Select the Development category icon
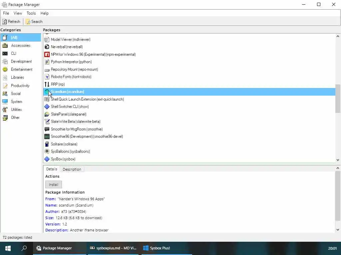Screen dimensions: 341x255 [x=5, y=61]
